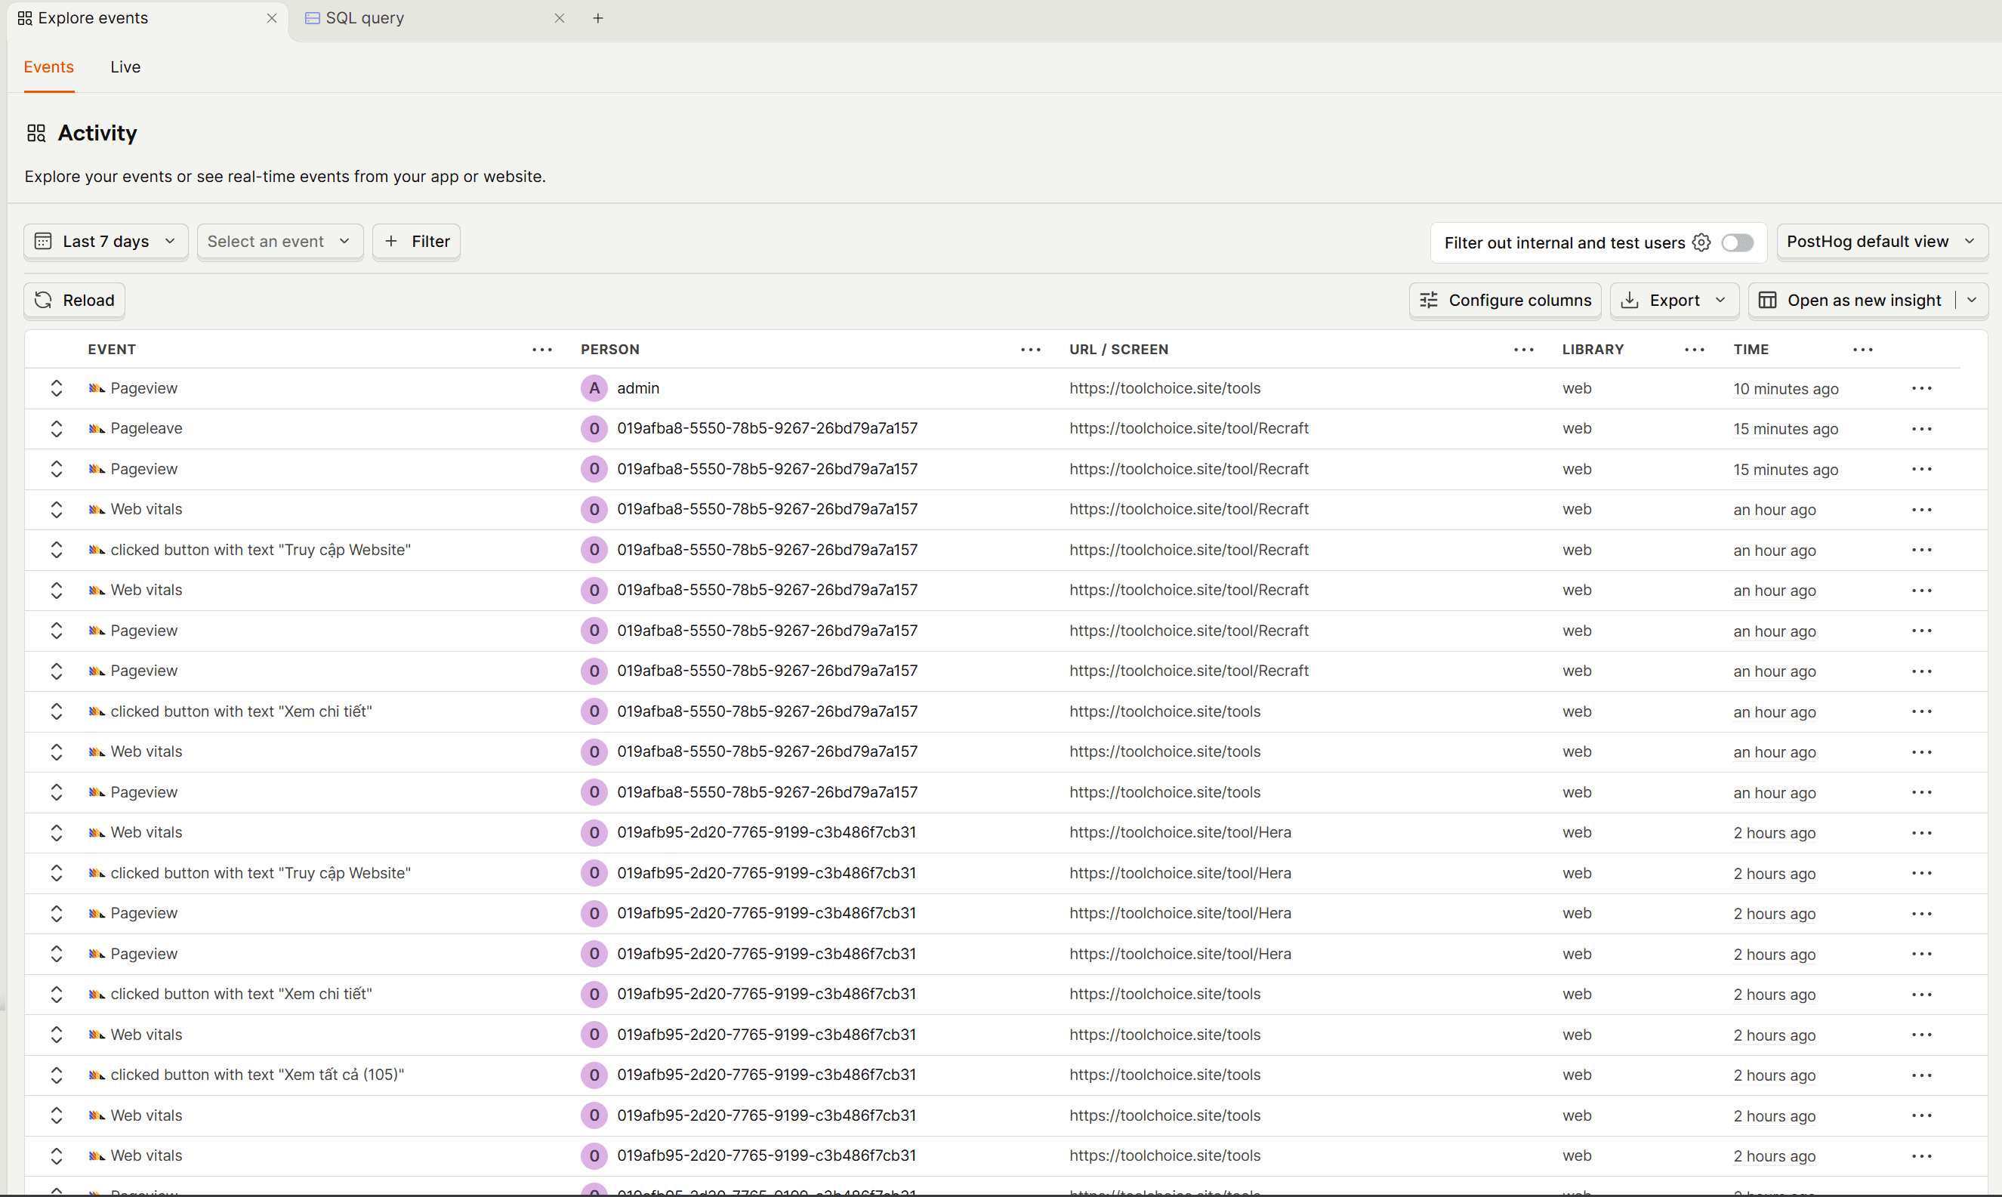Open row actions menu for admin Pageview event
This screenshot has height=1197, width=2002.
click(1921, 388)
